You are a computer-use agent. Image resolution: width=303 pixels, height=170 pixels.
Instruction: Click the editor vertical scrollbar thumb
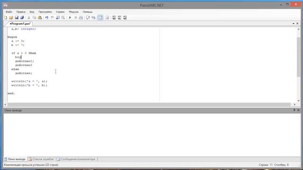pos(299,57)
